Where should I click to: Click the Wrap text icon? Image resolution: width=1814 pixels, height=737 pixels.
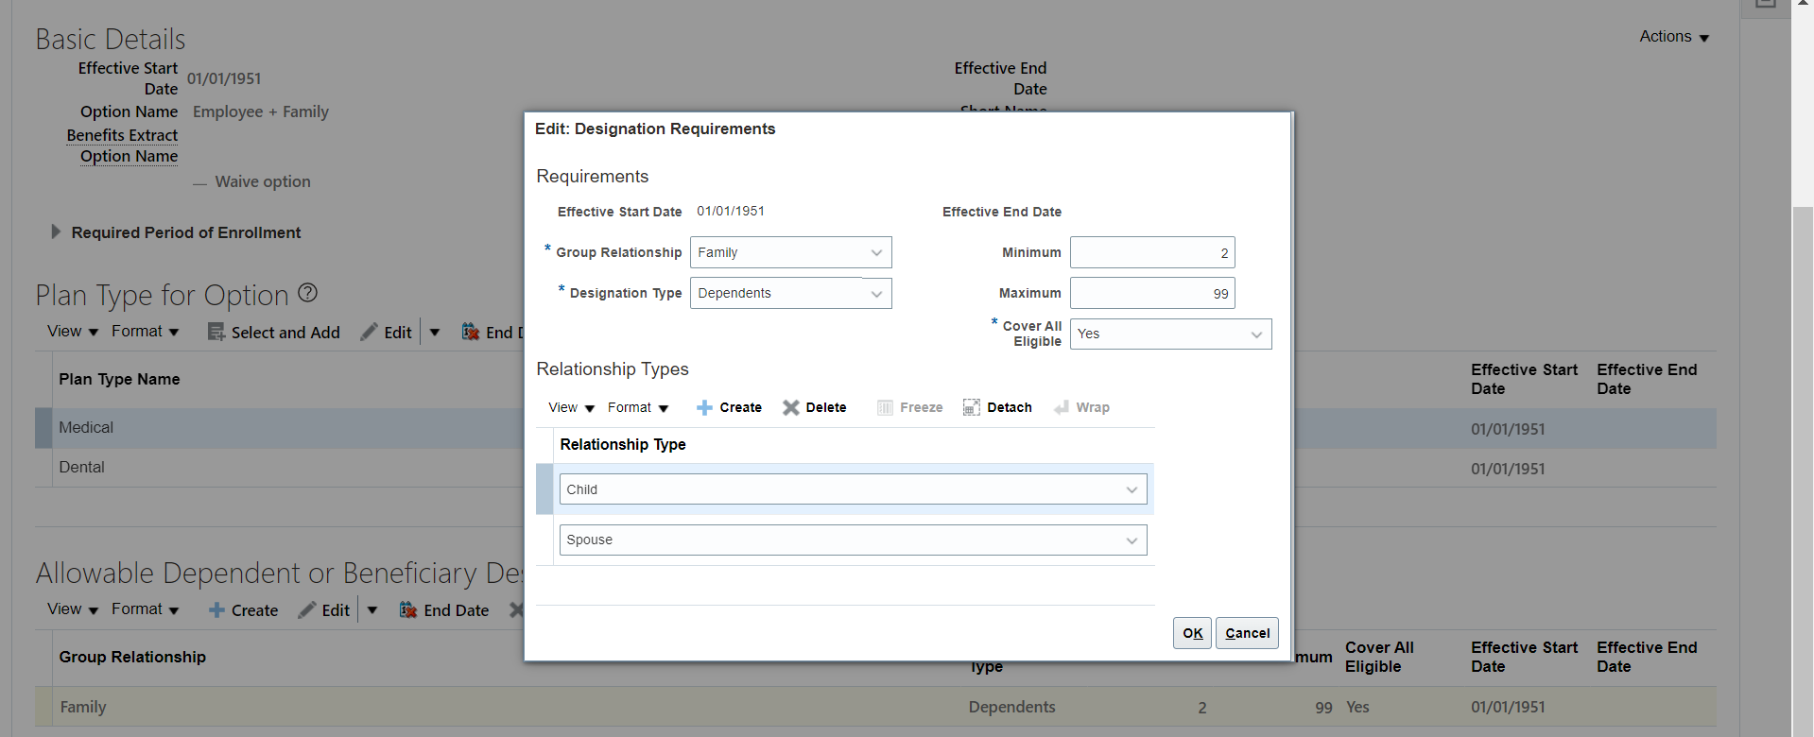(x=1062, y=408)
